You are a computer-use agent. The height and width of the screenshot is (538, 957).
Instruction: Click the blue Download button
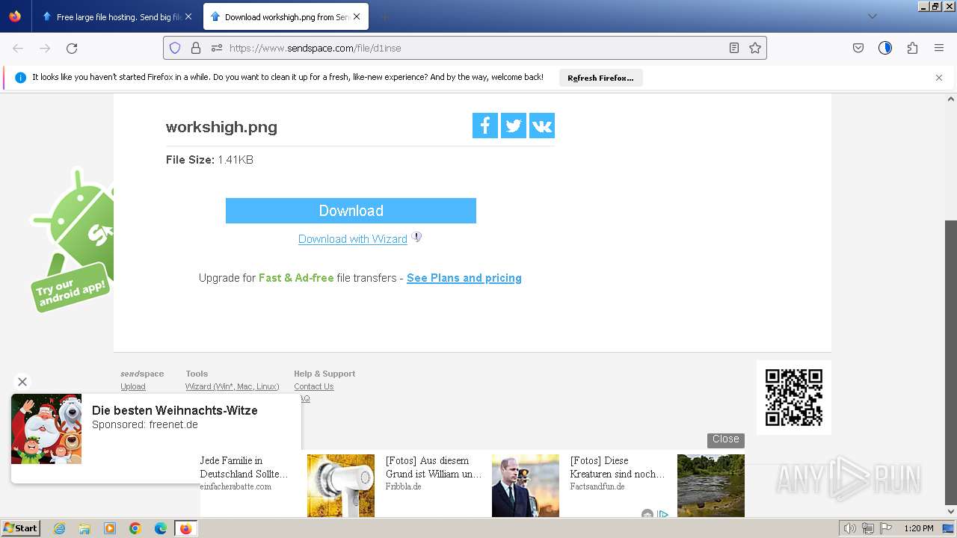point(351,211)
